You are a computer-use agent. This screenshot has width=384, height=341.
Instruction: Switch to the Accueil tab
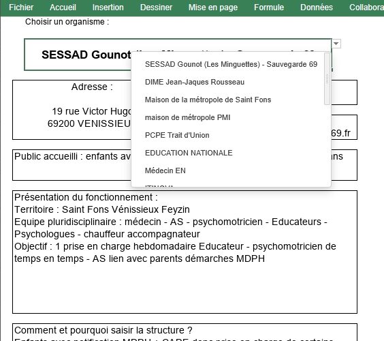63,8
